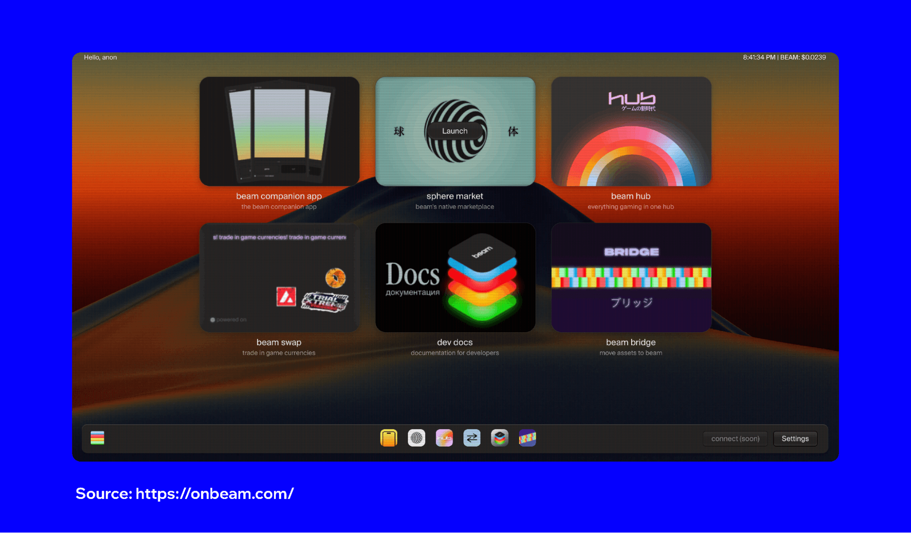The width and height of the screenshot is (911, 533).
Task: Open the beam companion app thumbnail
Action: pos(279,132)
